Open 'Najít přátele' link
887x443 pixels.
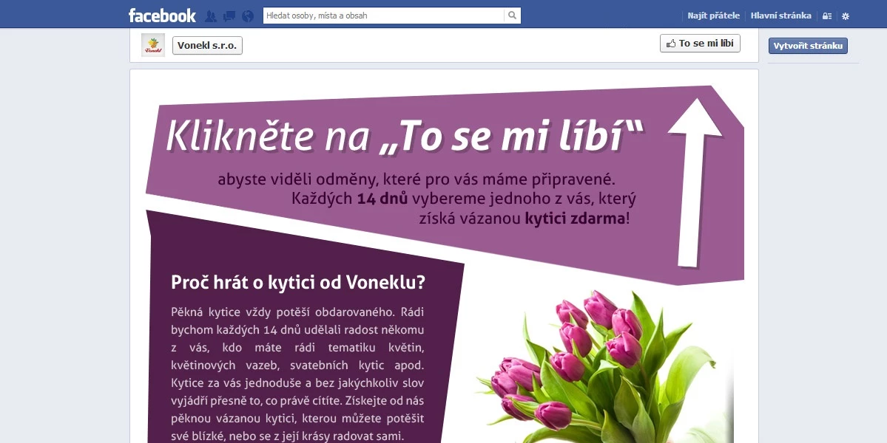tap(713, 16)
